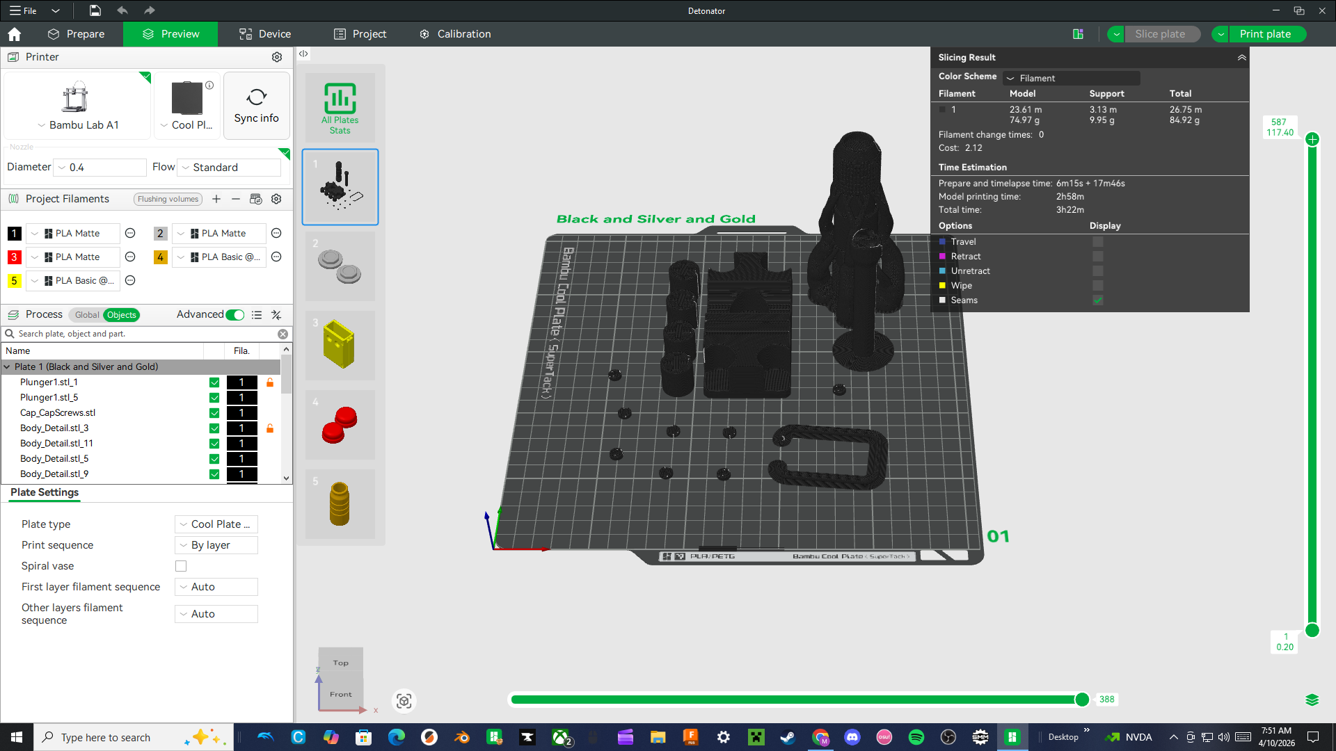Click the plus on vertical layer slider
The image size is (1336, 751).
[x=1312, y=140]
